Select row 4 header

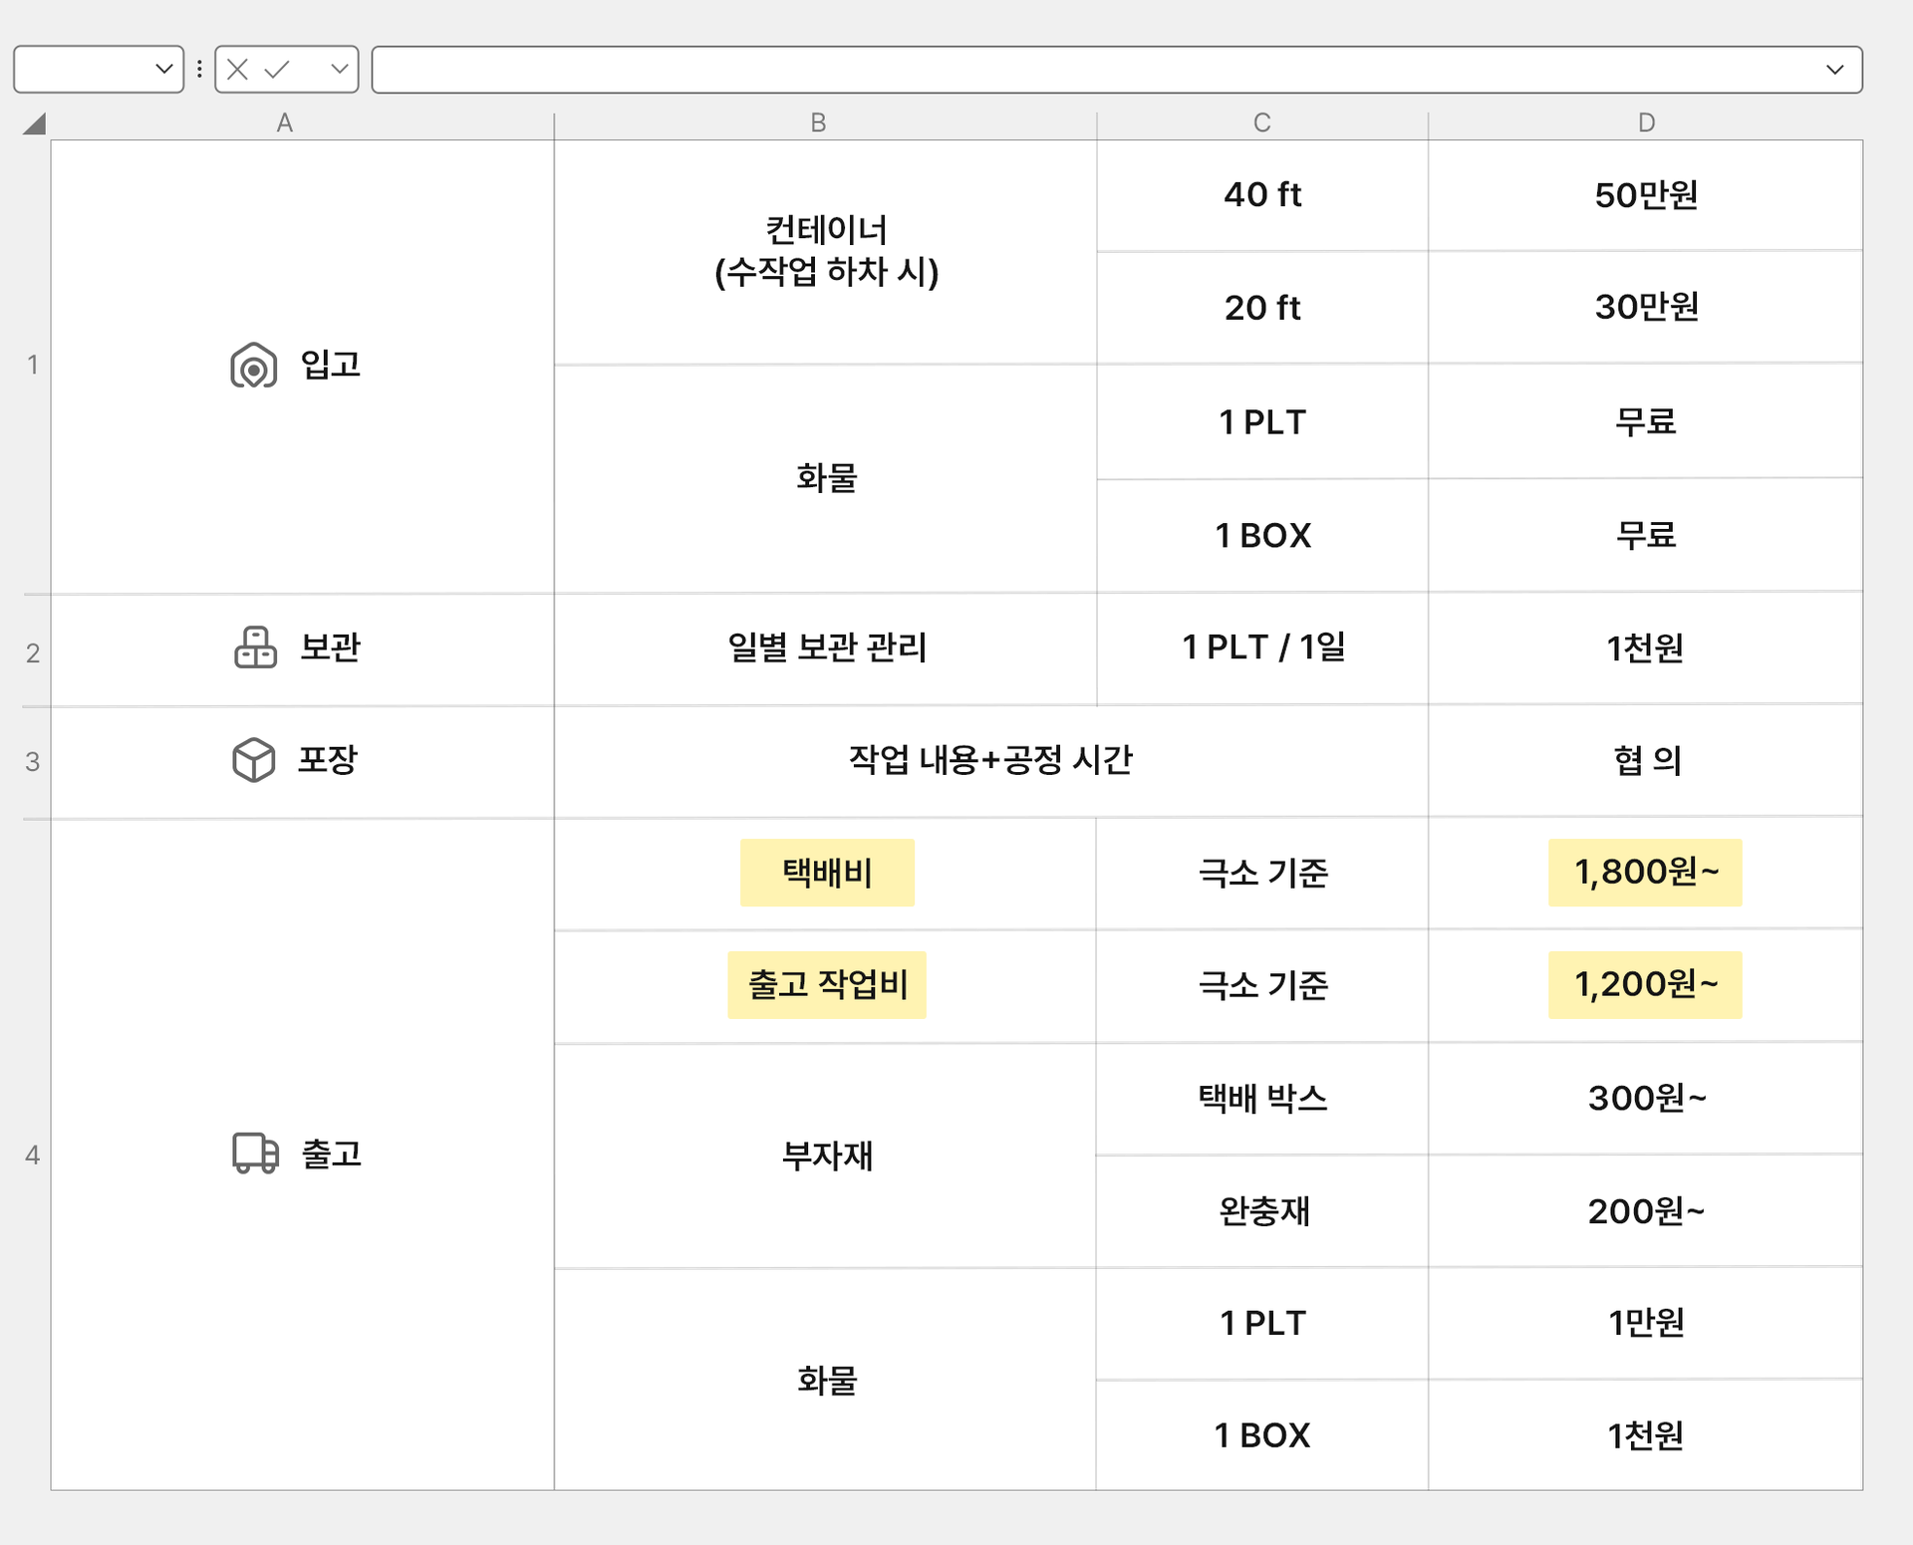coord(33,1155)
